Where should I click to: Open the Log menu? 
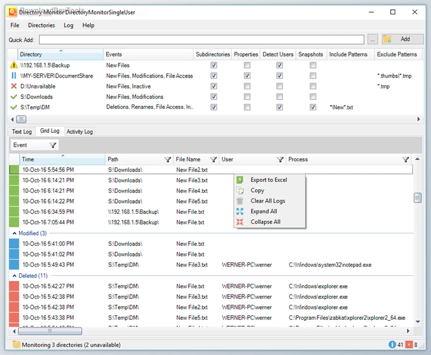pos(68,25)
